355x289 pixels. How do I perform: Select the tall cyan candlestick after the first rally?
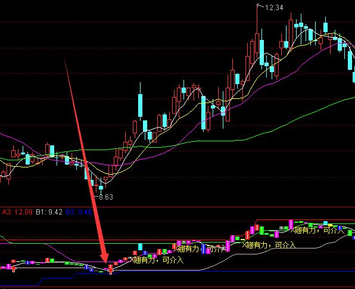(141, 105)
